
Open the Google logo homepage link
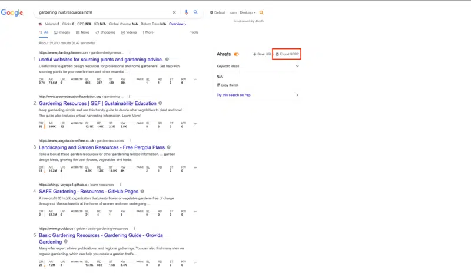[x=12, y=12]
